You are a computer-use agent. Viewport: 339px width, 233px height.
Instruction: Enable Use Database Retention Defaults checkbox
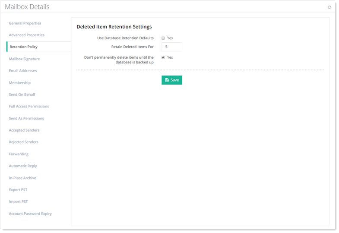coord(163,38)
